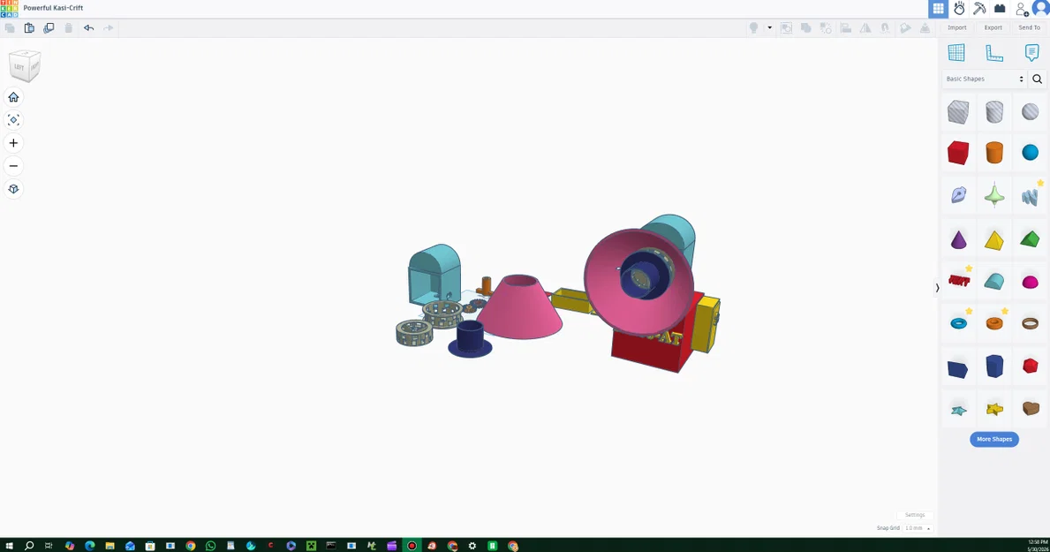Click the drop-to-workplane icon

[x=925, y=28]
